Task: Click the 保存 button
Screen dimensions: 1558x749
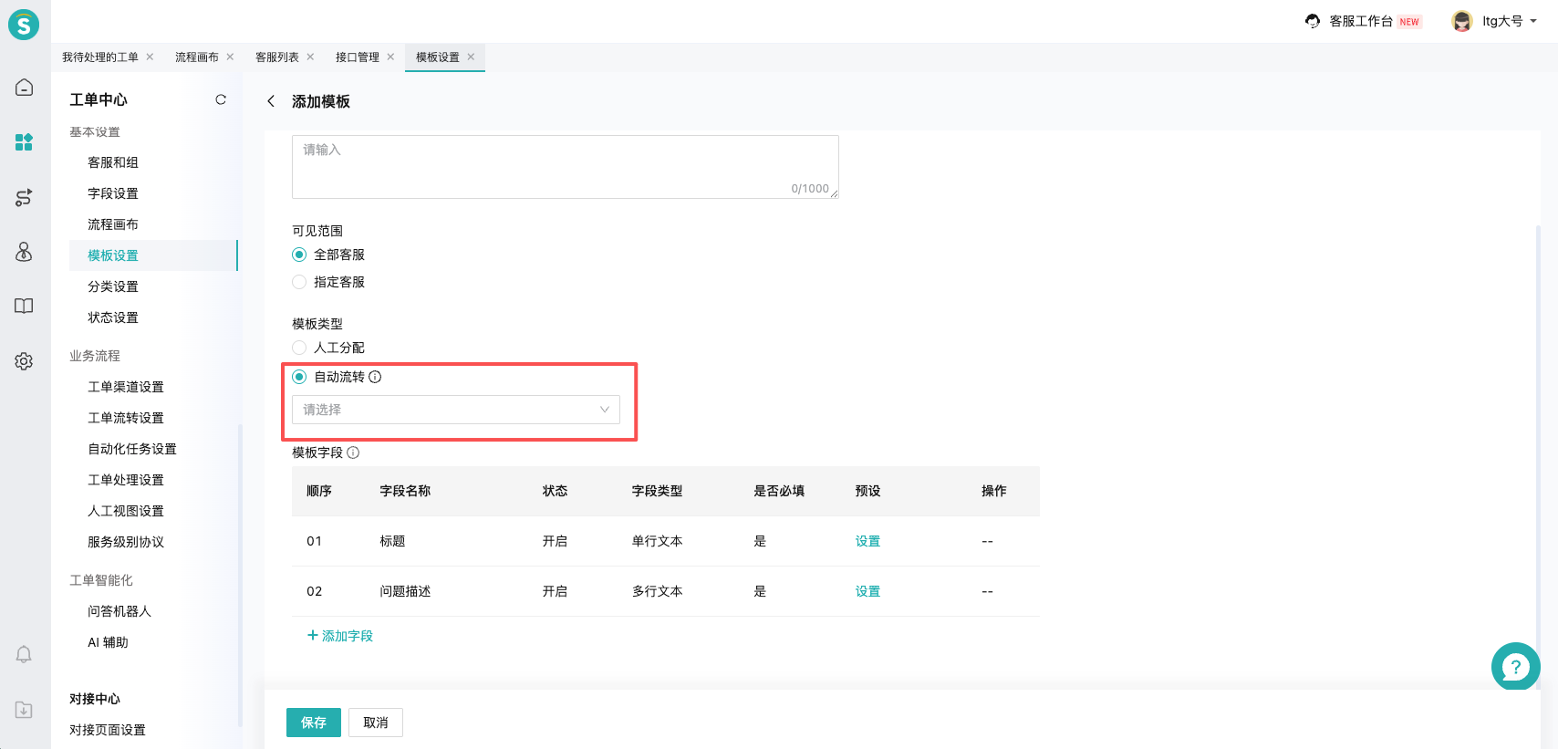Action: tap(313, 723)
